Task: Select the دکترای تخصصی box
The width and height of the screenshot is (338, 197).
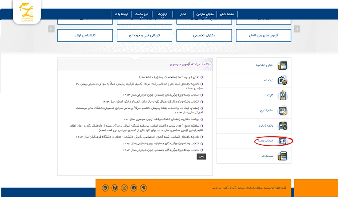Action: pos(204,35)
